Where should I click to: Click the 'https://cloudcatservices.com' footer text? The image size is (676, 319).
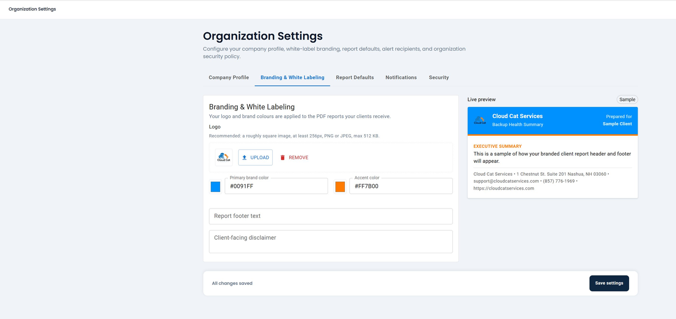[504, 188]
